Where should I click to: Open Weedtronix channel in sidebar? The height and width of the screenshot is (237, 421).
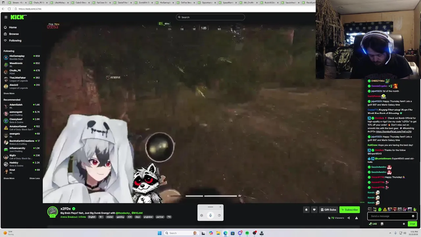(x=21, y=65)
